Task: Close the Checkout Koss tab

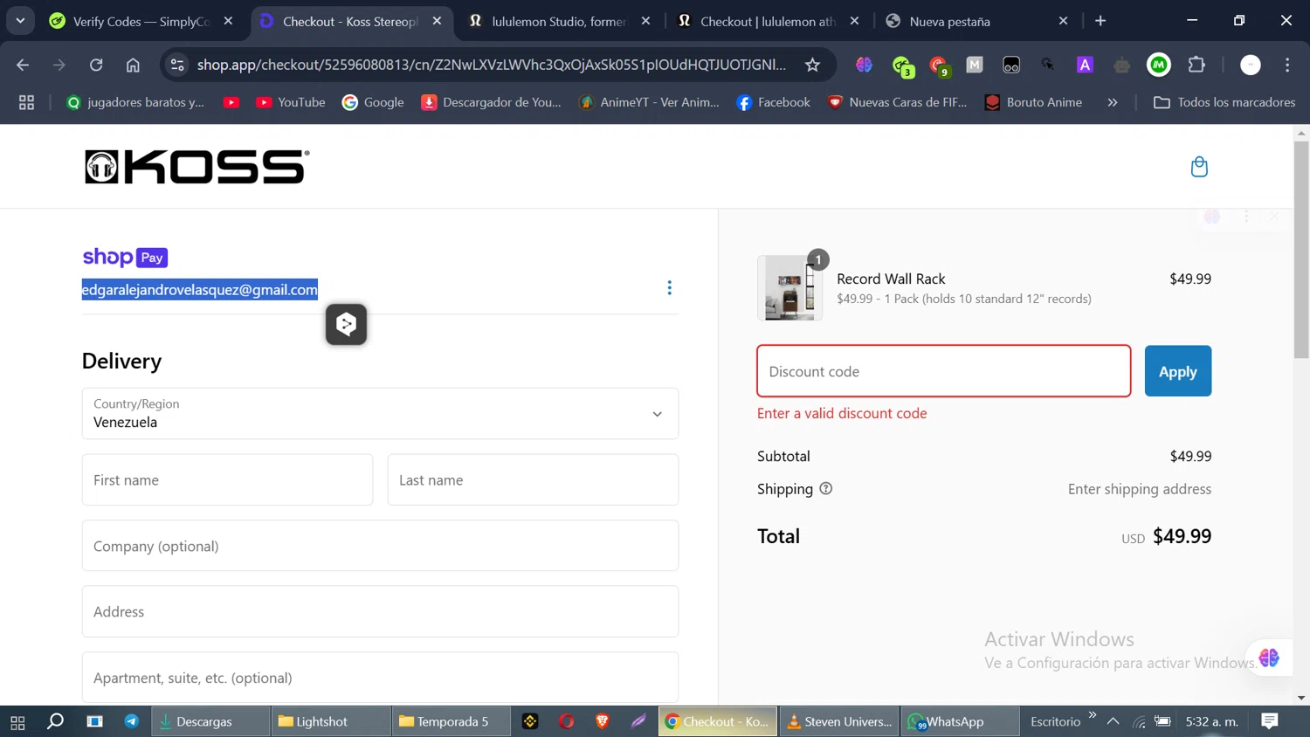Action: coord(438,21)
